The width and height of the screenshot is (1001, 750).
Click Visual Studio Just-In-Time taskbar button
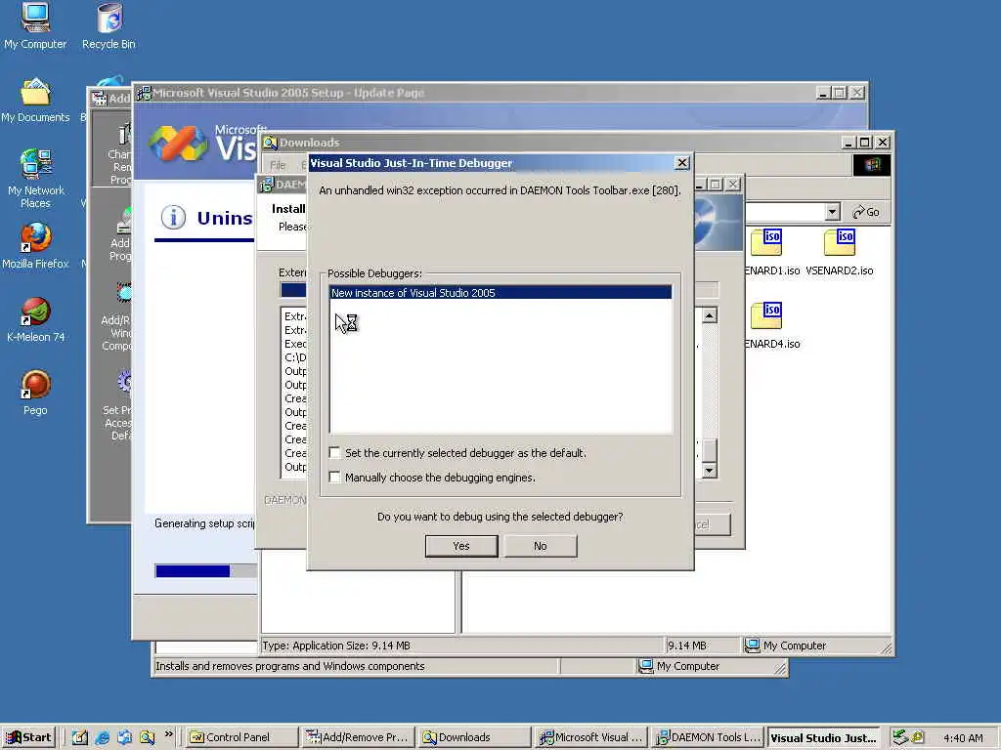point(825,737)
